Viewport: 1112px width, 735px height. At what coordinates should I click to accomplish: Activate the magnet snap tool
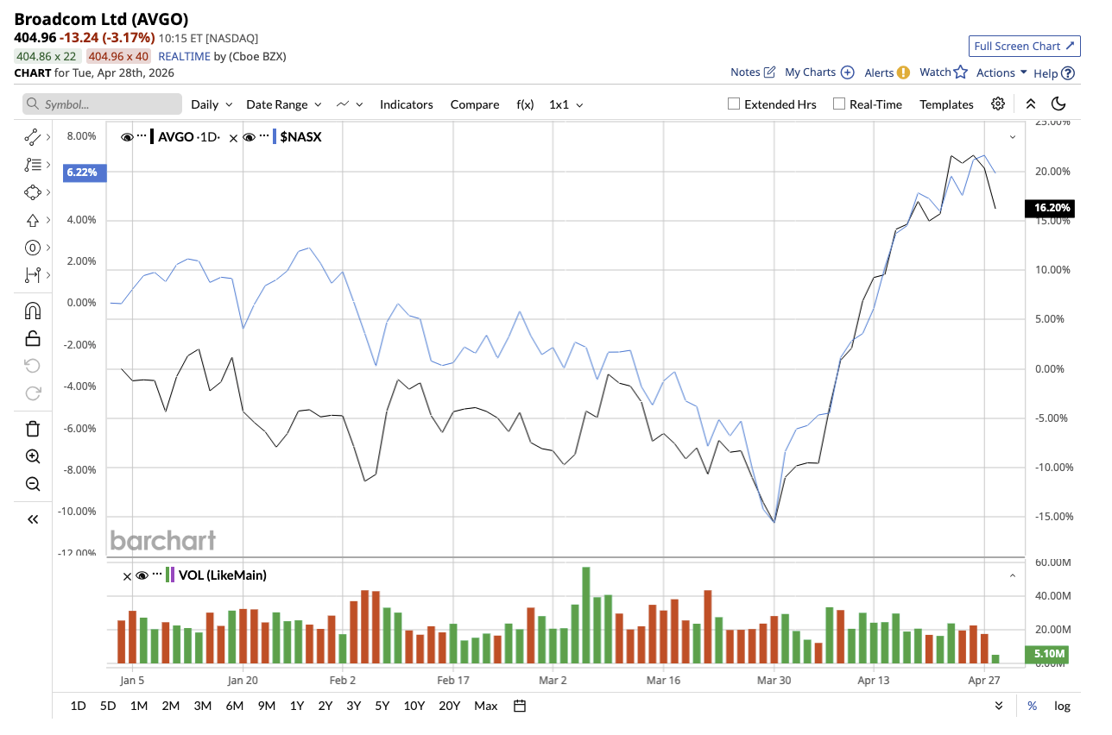point(33,311)
